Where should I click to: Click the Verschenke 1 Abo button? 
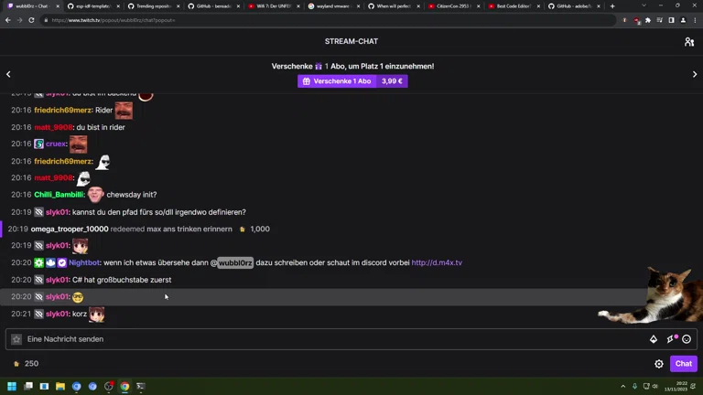(337, 81)
